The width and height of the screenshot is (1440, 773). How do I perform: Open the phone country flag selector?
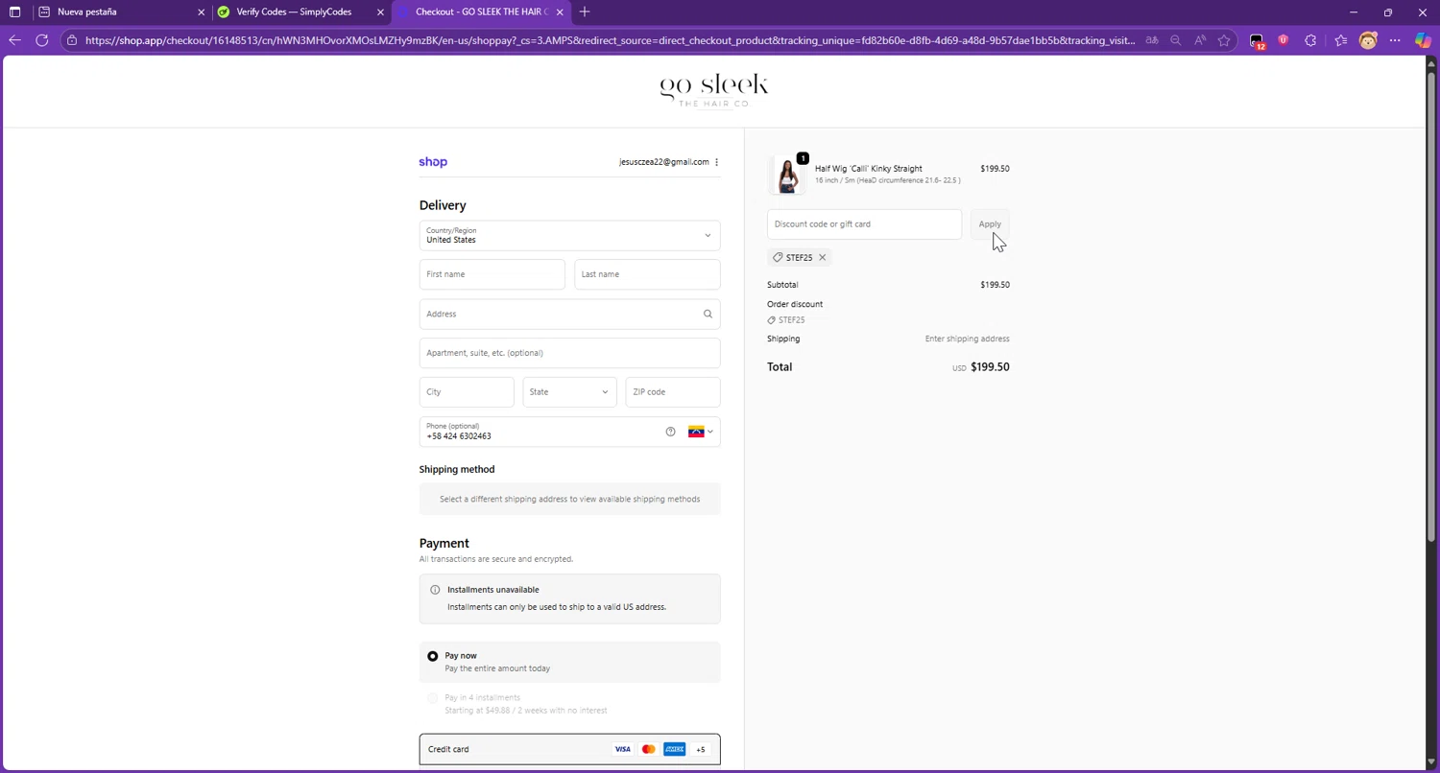[701, 432]
